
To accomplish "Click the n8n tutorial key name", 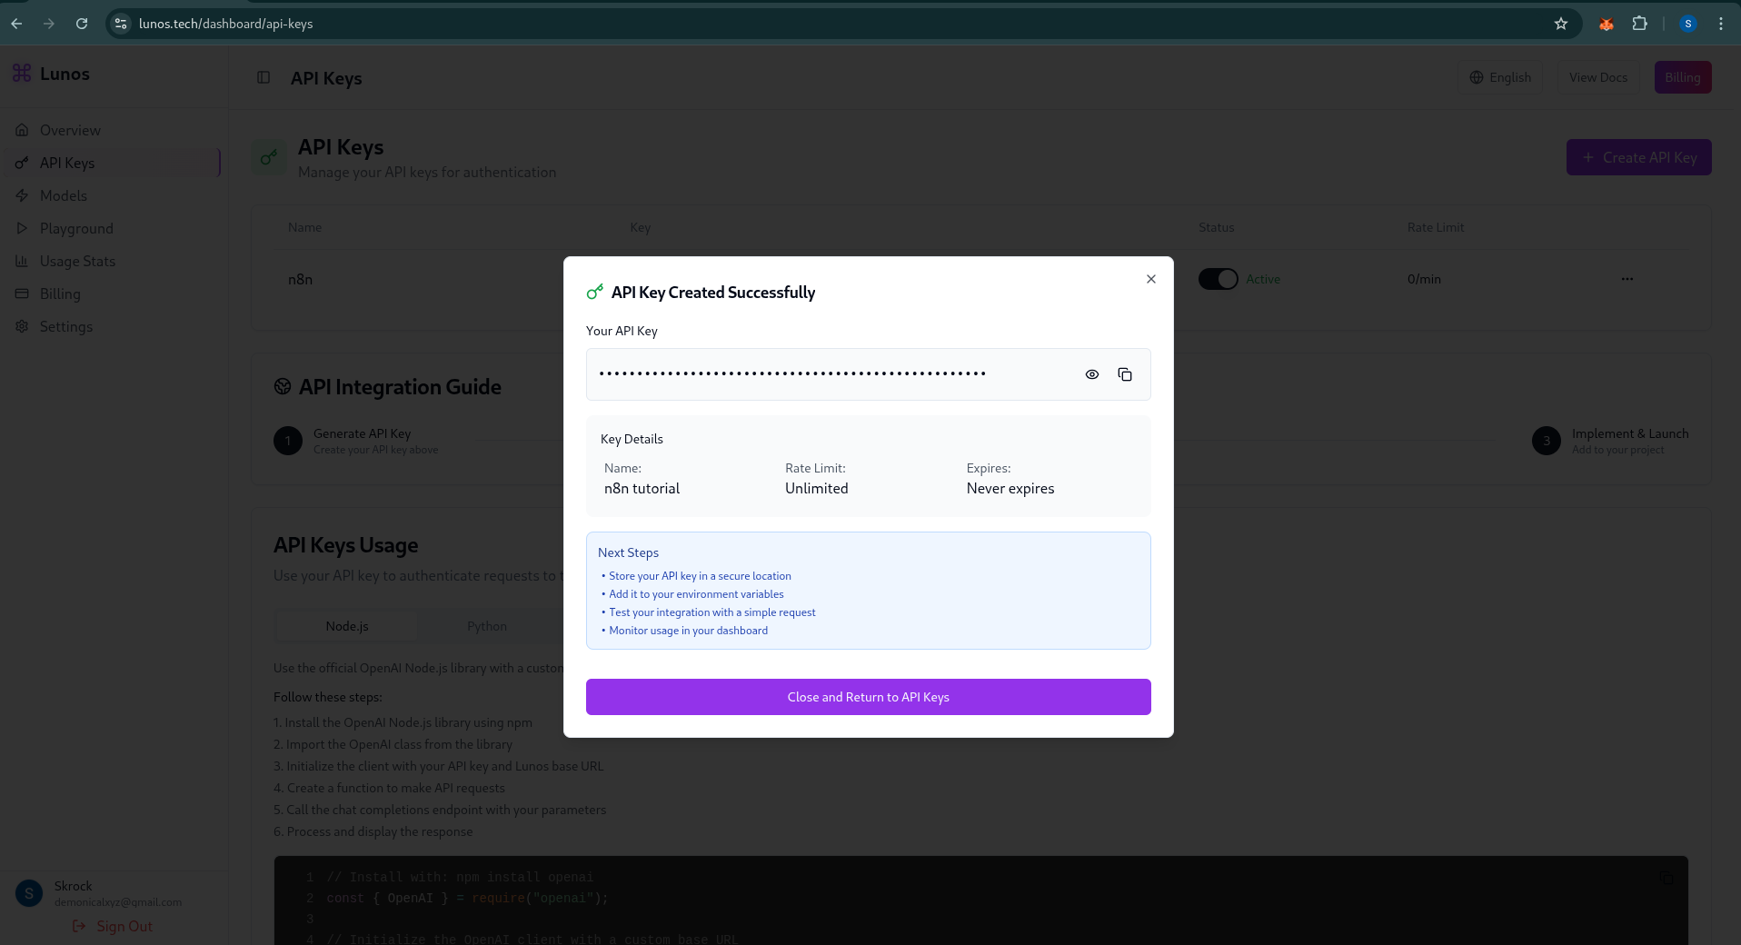I will 642,488.
